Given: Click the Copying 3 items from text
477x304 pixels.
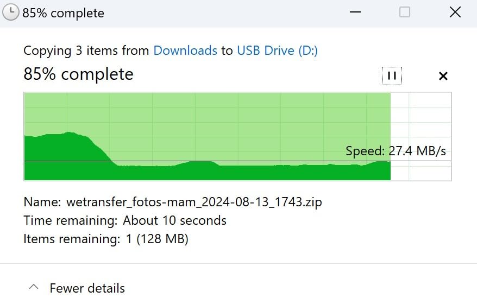Looking at the screenshot, I should [x=87, y=50].
